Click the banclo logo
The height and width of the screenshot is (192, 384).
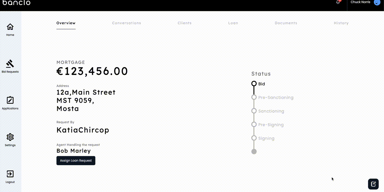17,3
